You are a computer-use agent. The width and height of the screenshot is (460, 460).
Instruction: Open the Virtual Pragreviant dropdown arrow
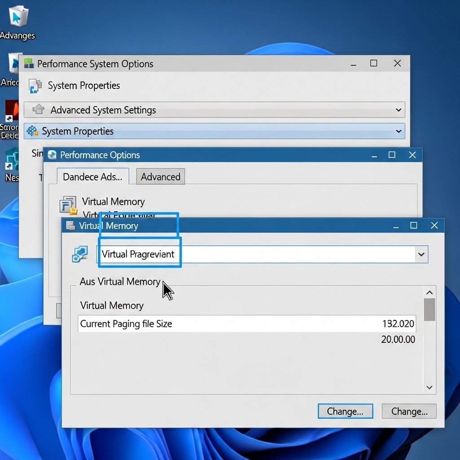click(421, 254)
